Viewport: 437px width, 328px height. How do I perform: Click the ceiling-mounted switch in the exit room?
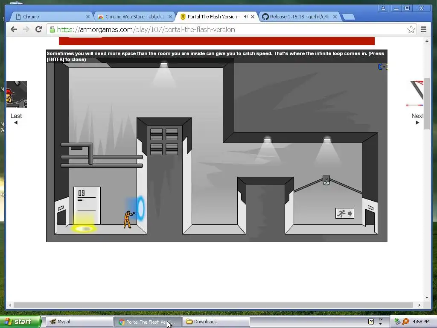click(326, 180)
